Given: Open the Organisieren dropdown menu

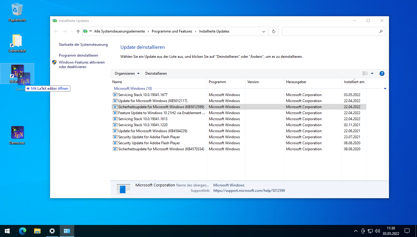Looking at the screenshot, I should tap(127, 73).
